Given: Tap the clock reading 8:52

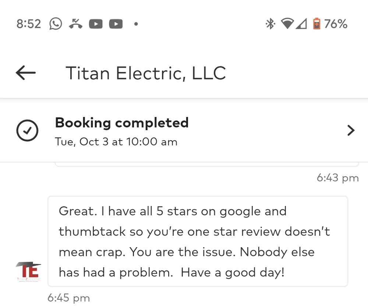Looking at the screenshot, I should pos(28,24).
